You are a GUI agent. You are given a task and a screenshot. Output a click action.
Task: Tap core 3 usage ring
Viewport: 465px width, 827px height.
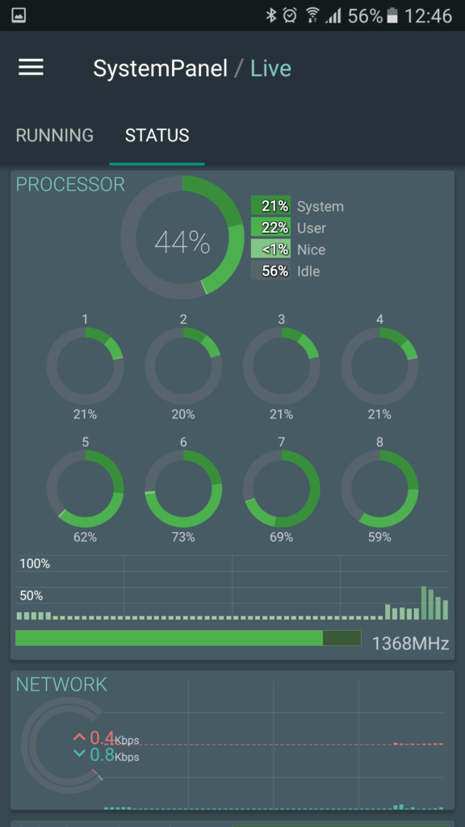281,366
